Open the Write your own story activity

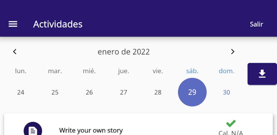[x=91, y=131]
